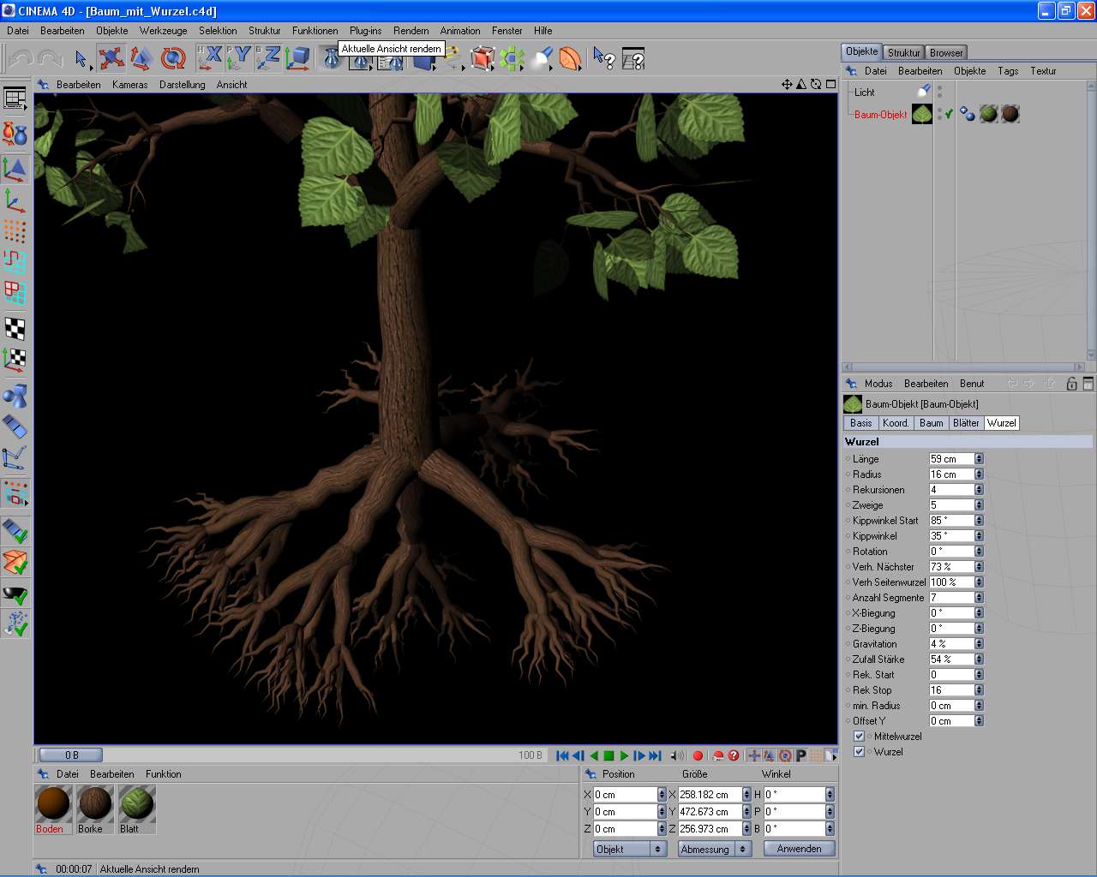1097x877 pixels.
Task: Open the Blätter attributes tab
Action: [966, 423]
